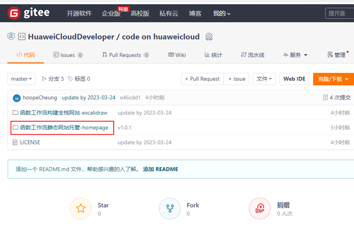
Task: Open the Wiki tab
Action: pos(177,55)
